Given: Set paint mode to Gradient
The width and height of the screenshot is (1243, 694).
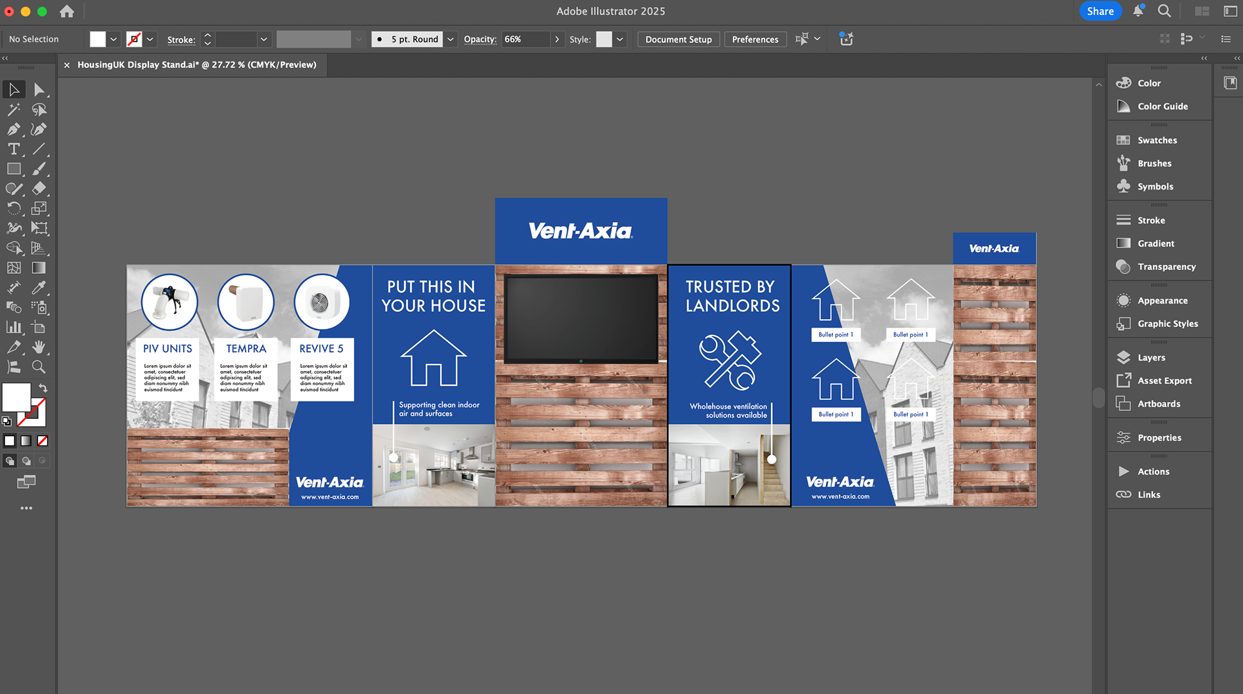Looking at the screenshot, I should (x=26, y=441).
